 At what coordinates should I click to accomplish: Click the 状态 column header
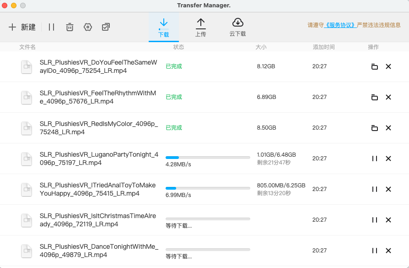(x=179, y=47)
